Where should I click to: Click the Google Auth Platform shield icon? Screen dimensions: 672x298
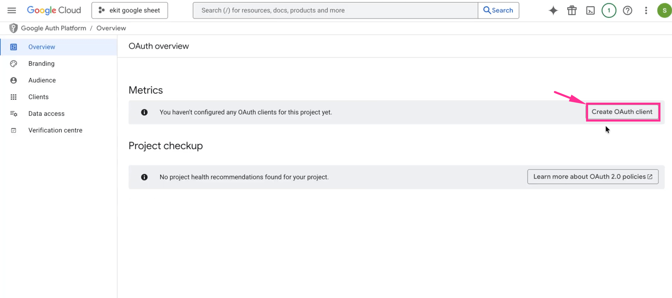[13, 28]
